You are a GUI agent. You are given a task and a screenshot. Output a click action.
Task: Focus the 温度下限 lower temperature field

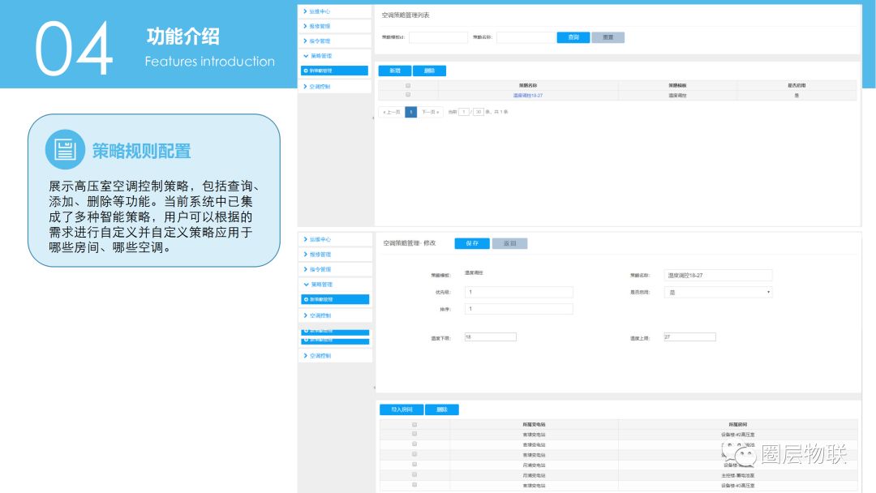(x=491, y=337)
